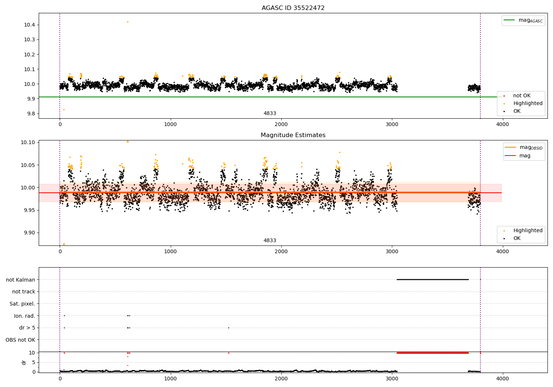Image resolution: width=553 pixels, height=387 pixels.
Task: Click the black "not Kalman" flag bar
Action: (432, 279)
